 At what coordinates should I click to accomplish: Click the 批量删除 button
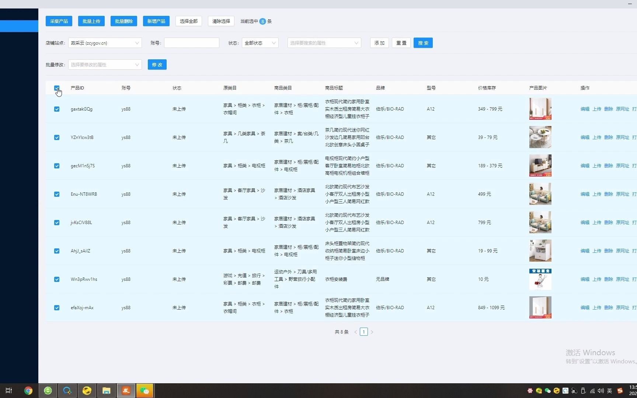coord(124,21)
